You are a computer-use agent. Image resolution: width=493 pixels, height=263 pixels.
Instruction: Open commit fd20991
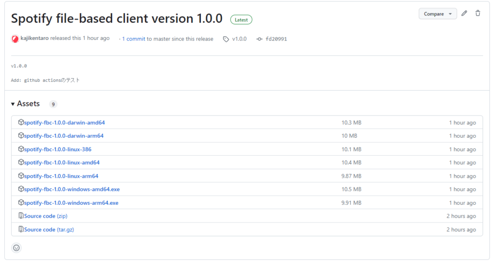coord(276,39)
